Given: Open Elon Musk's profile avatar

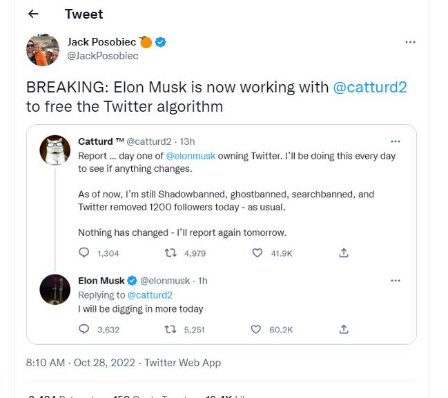Looking at the screenshot, I should (x=55, y=290).
